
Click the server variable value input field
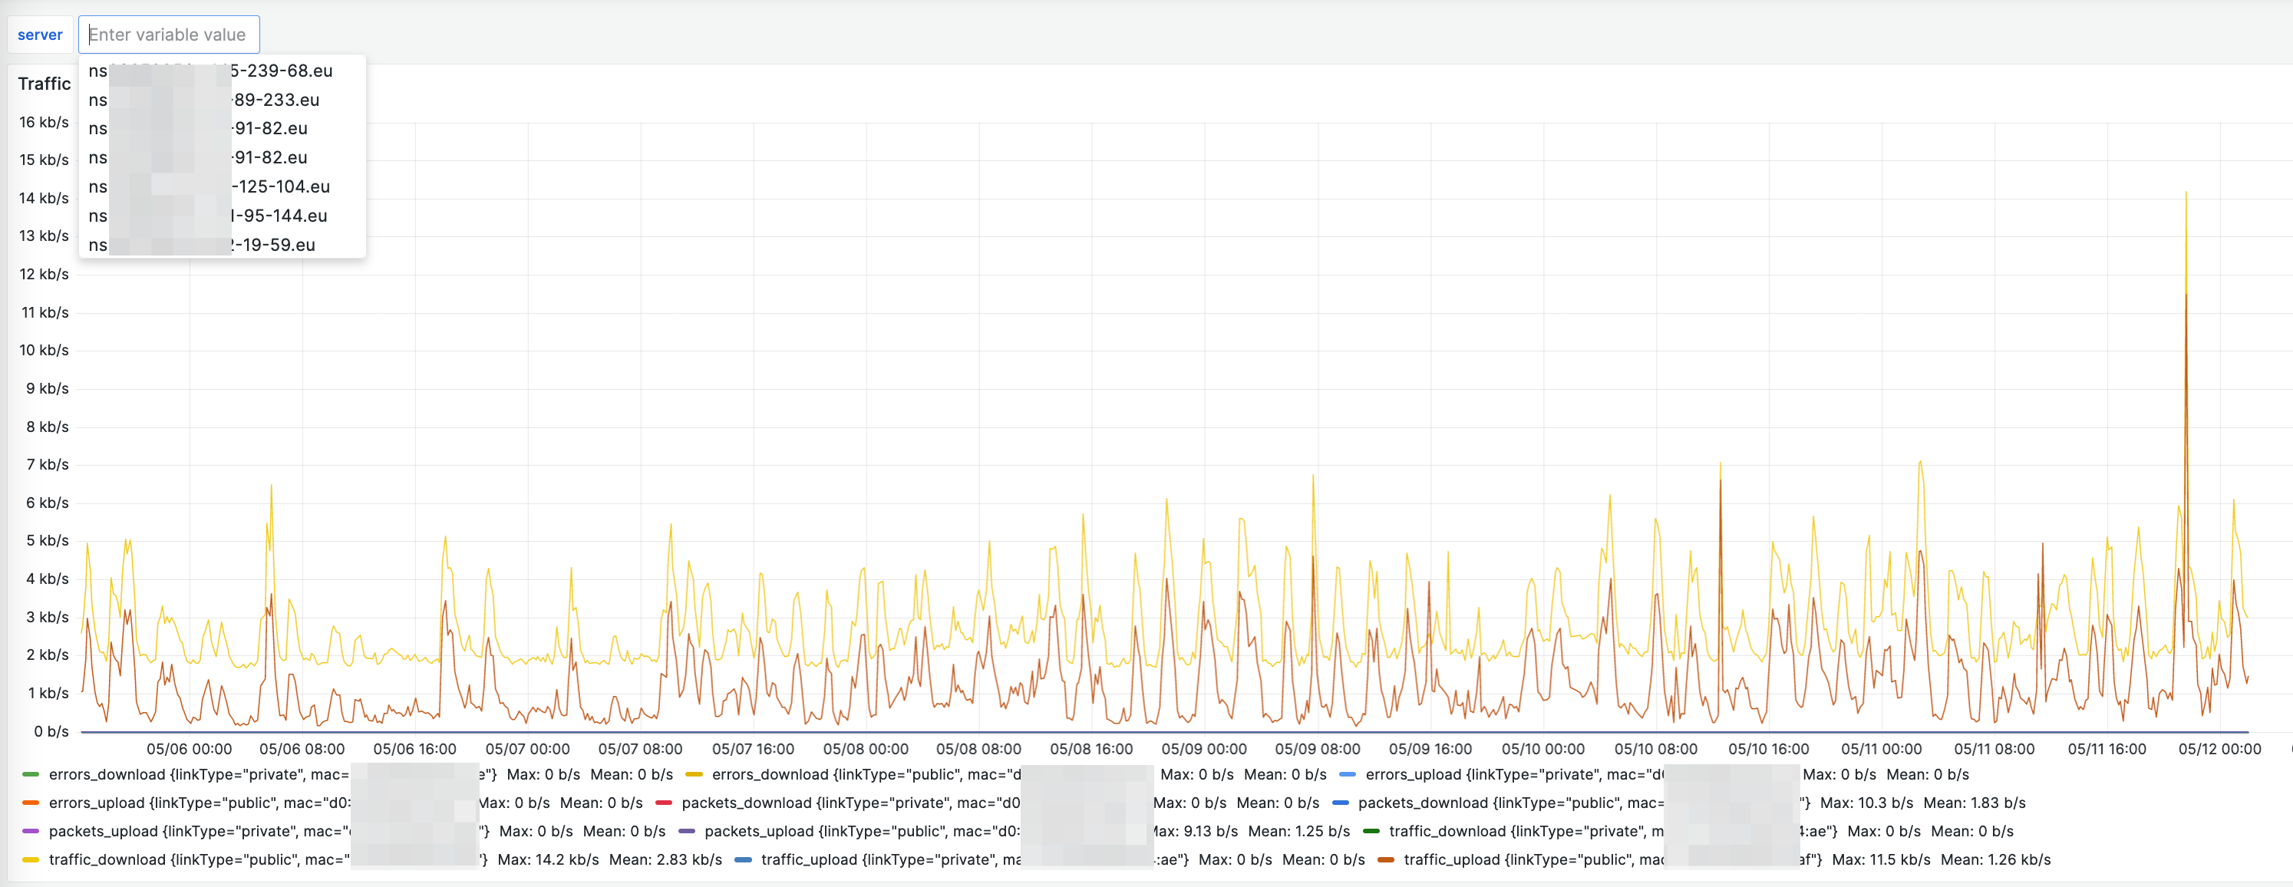coord(169,35)
